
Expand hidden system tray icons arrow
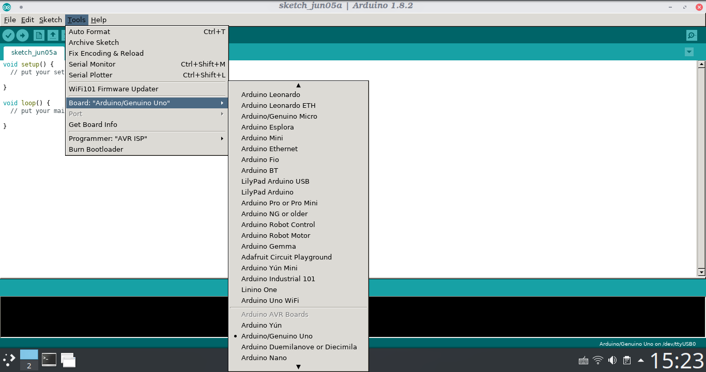pyautogui.click(x=641, y=360)
